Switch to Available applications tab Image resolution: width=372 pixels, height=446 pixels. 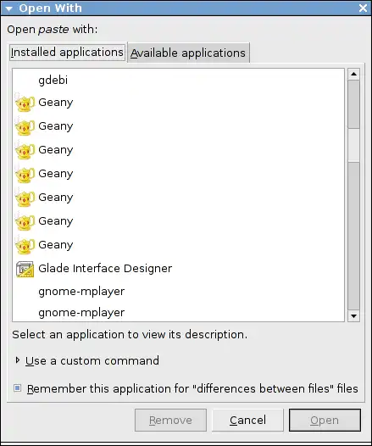coord(188,53)
